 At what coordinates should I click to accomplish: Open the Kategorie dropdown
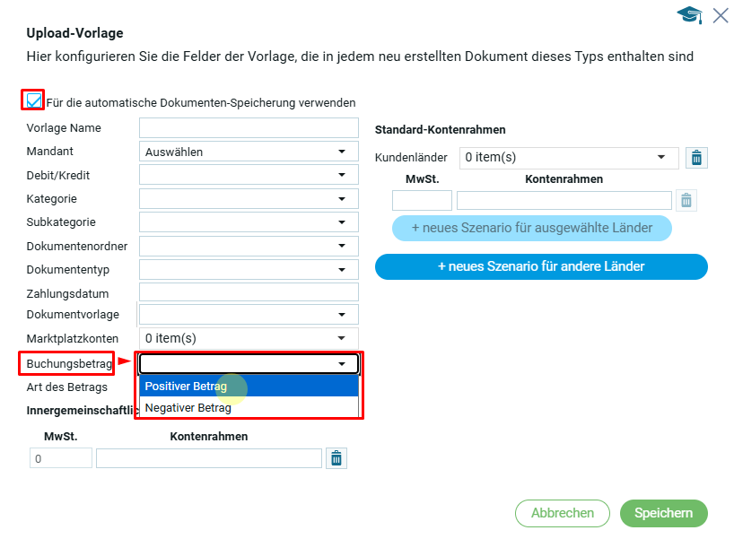pyautogui.click(x=249, y=198)
